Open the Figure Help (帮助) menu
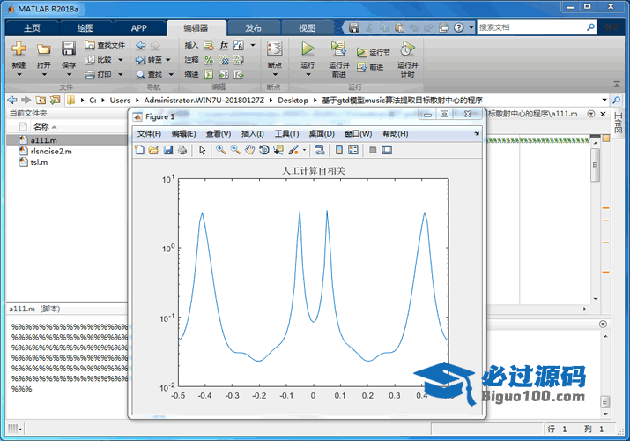Viewport: 630px width, 441px height. point(396,134)
